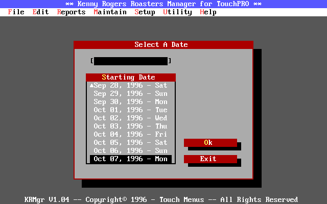Open the Utility menu
327x204 pixels.
177,12
